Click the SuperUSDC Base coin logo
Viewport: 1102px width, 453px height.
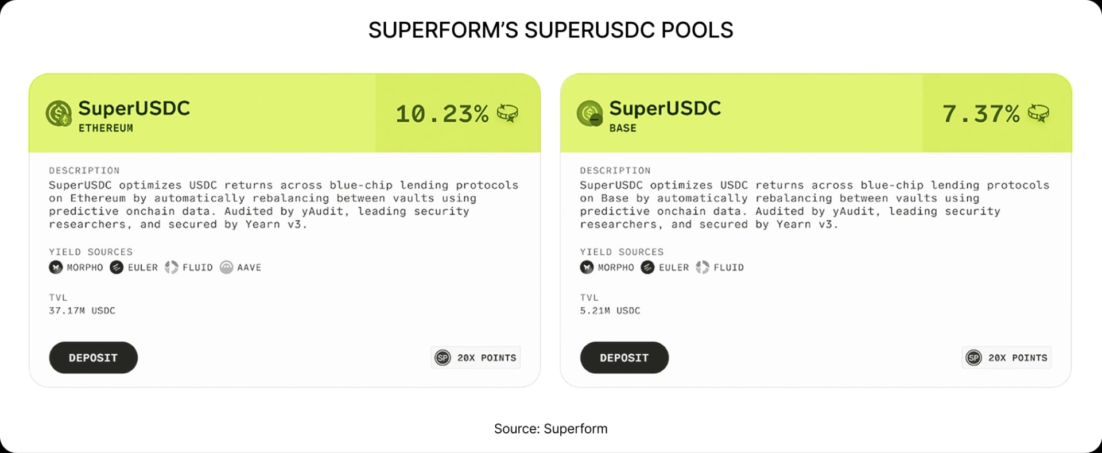(591, 113)
